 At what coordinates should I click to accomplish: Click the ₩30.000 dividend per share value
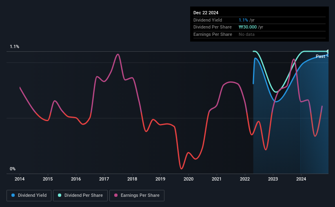[x=248, y=27]
